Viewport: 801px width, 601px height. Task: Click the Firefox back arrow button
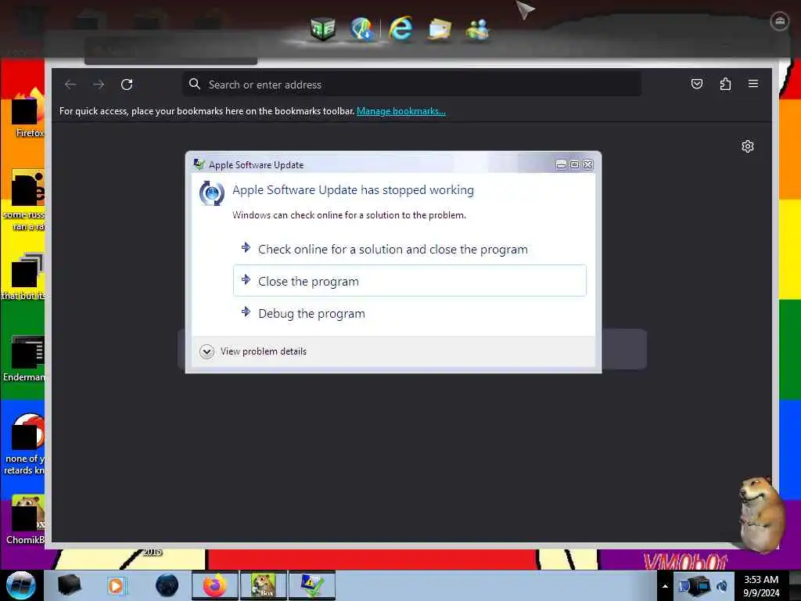coord(70,85)
